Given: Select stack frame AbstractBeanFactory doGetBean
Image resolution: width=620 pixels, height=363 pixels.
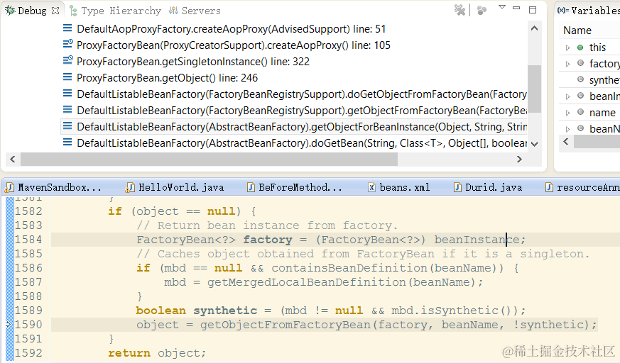Looking at the screenshot, I should (x=301, y=143).
